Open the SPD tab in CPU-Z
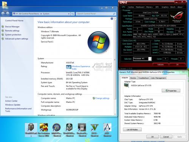The width and height of the screenshot is (189, 142). pos(157,7)
